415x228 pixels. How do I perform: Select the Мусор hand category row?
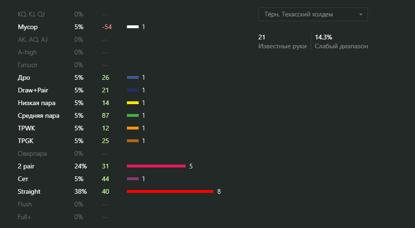click(28, 27)
